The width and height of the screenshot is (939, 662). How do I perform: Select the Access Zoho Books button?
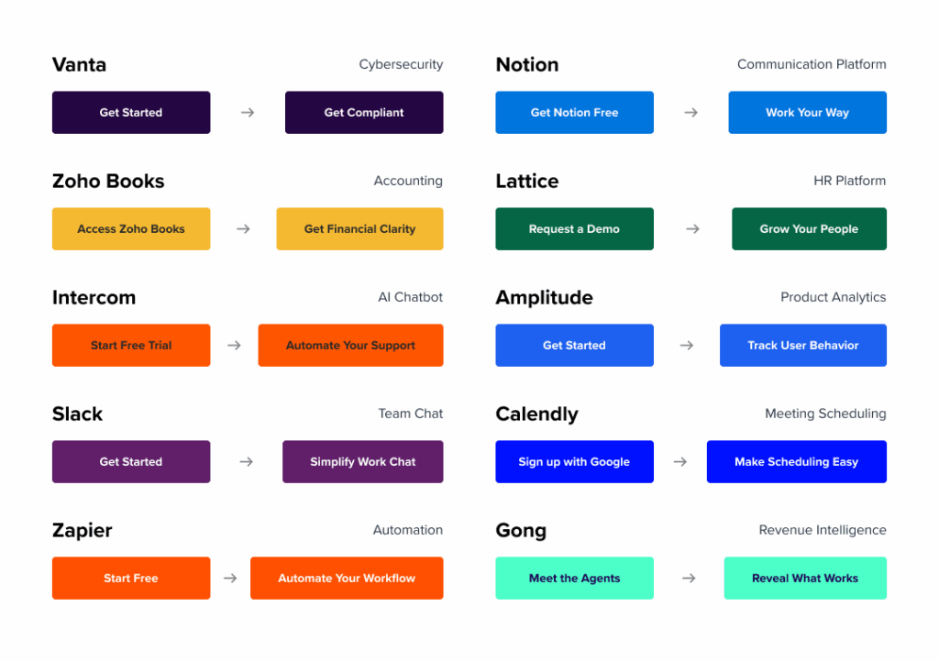coord(131,229)
